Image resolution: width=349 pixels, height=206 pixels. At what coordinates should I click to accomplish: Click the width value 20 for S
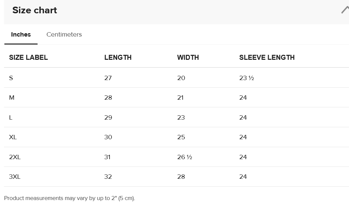tap(181, 78)
